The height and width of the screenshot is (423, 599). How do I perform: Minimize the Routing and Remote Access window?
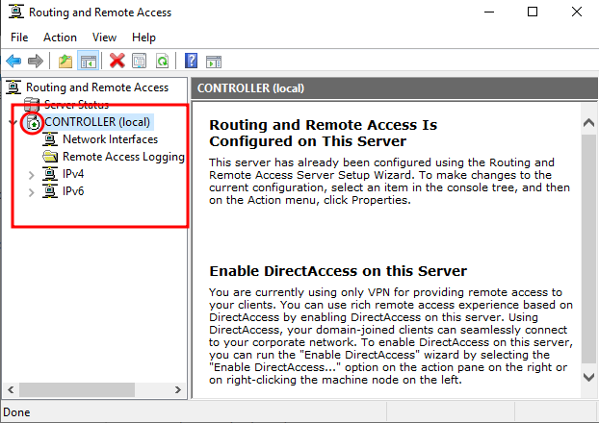click(489, 12)
